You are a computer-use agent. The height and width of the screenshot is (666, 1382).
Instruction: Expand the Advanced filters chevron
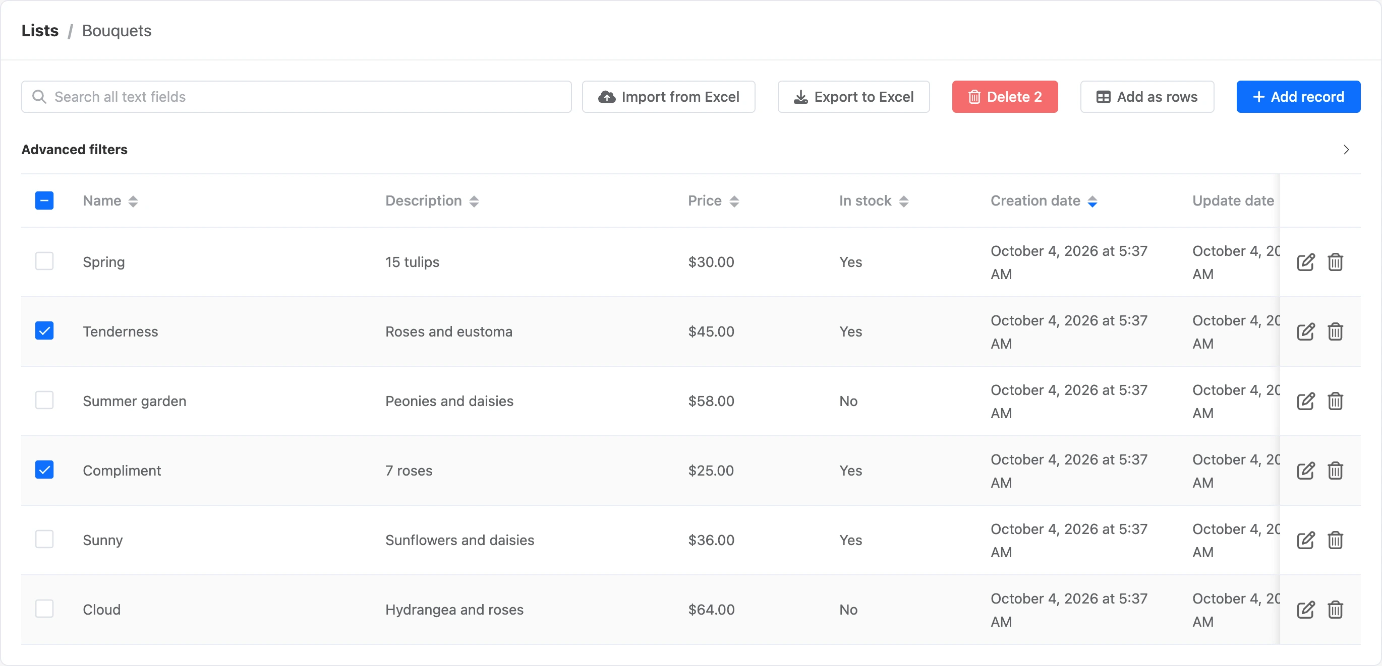1346,150
